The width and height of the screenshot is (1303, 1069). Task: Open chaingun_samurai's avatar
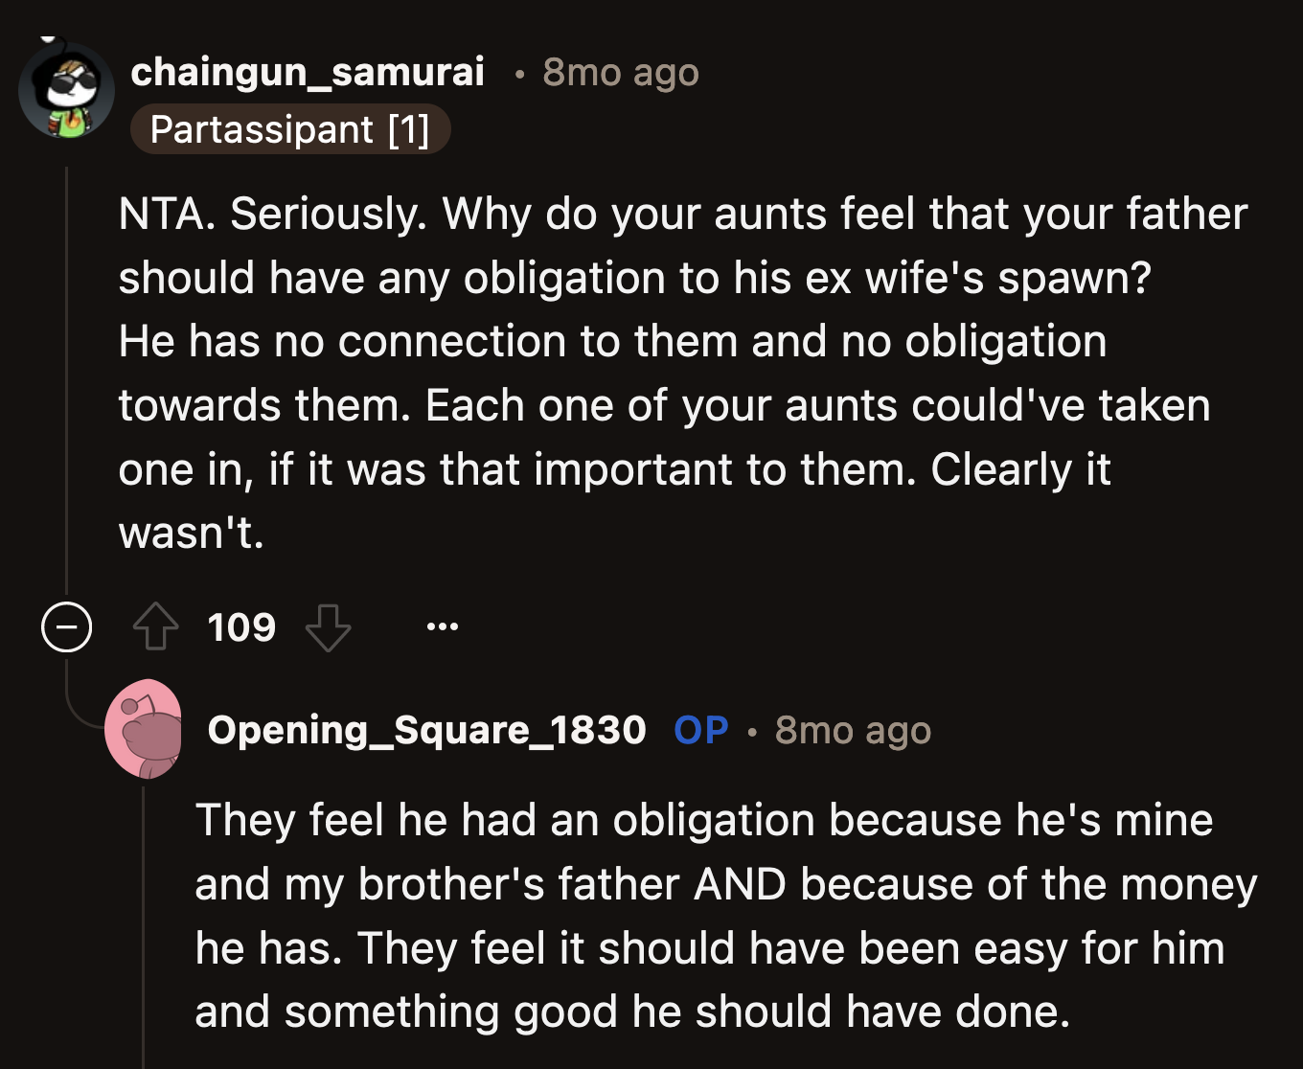tap(66, 90)
